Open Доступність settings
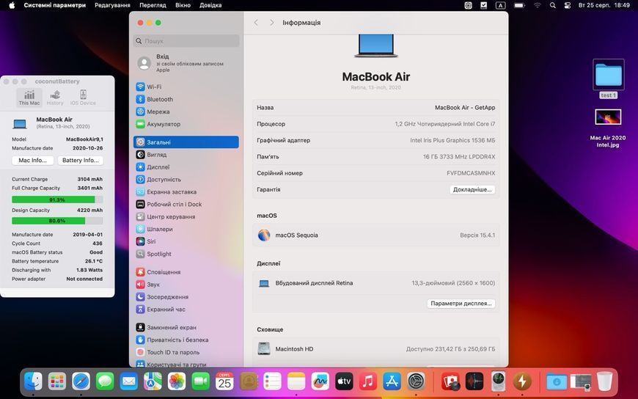Screen dimensions: 638x399 coord(186,180)
